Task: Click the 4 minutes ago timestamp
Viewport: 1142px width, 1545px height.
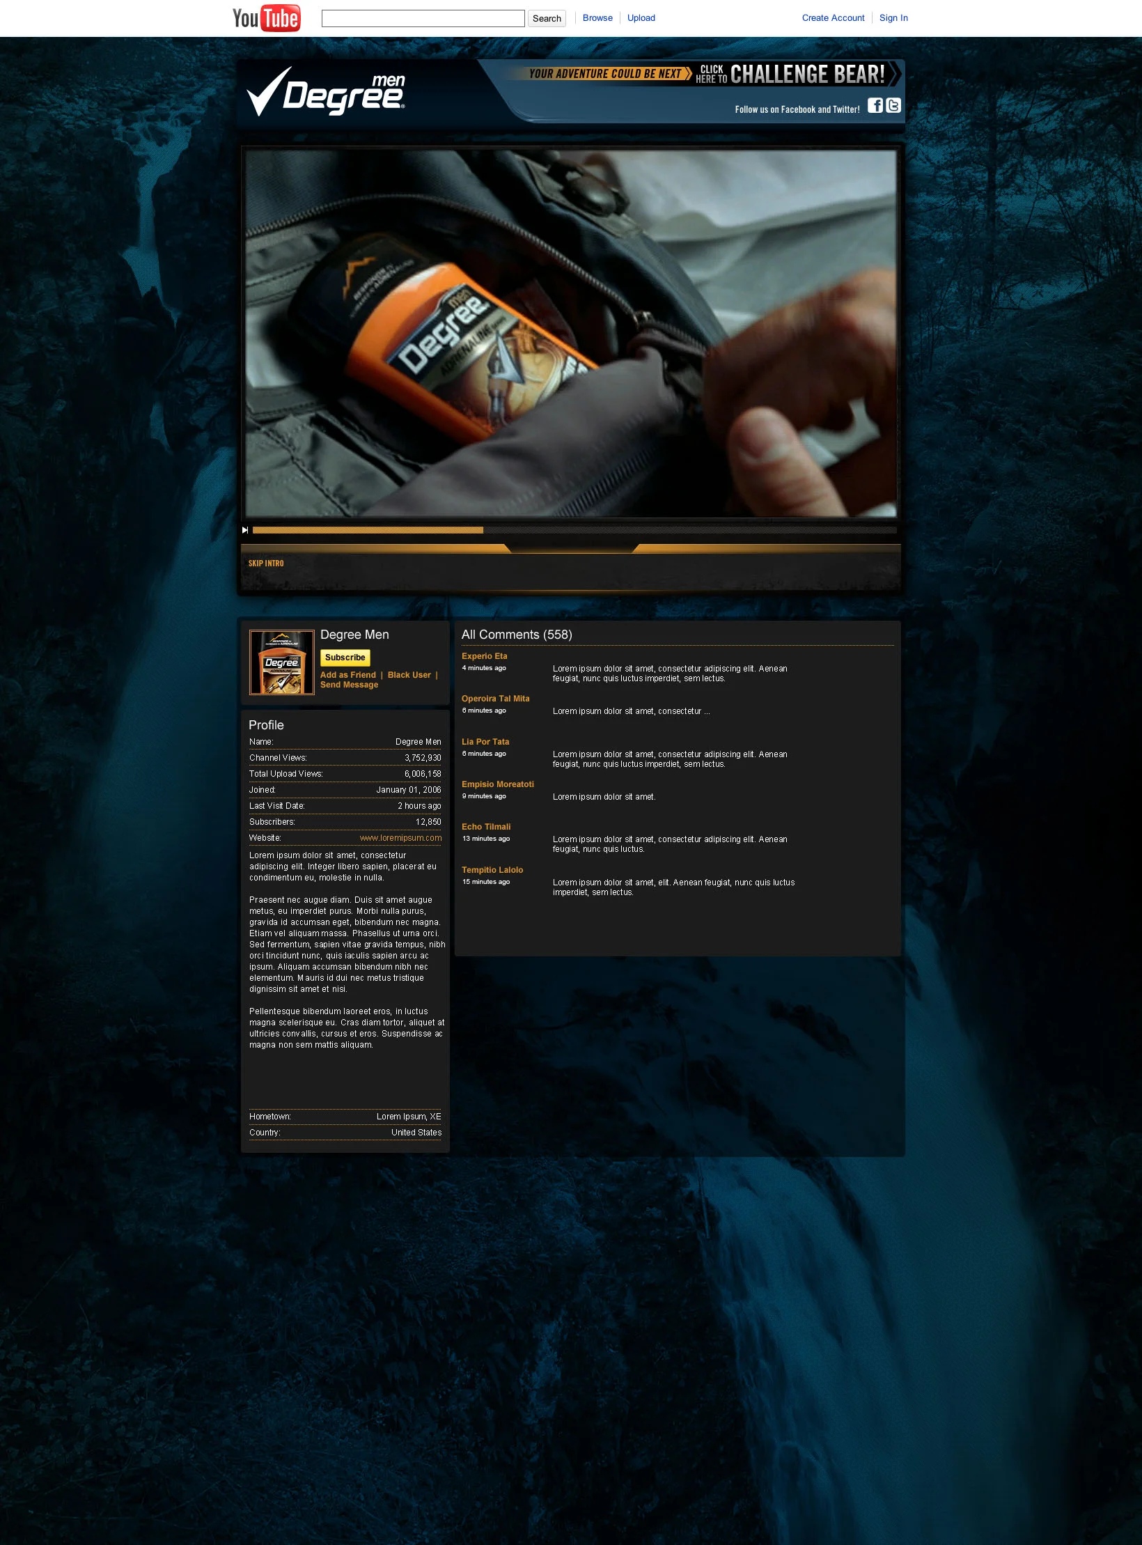Action: [484, 668]
